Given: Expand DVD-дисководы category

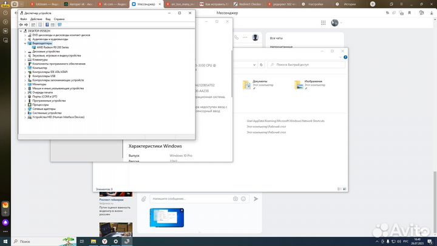Looking at the screenshot, I should coord(25,35).
